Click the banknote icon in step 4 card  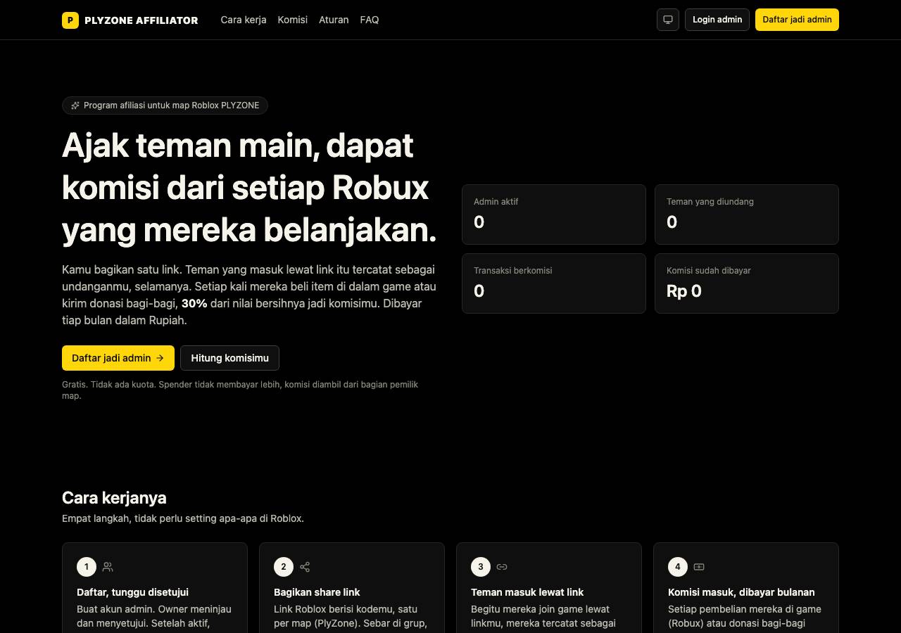(x=699, y=567)
